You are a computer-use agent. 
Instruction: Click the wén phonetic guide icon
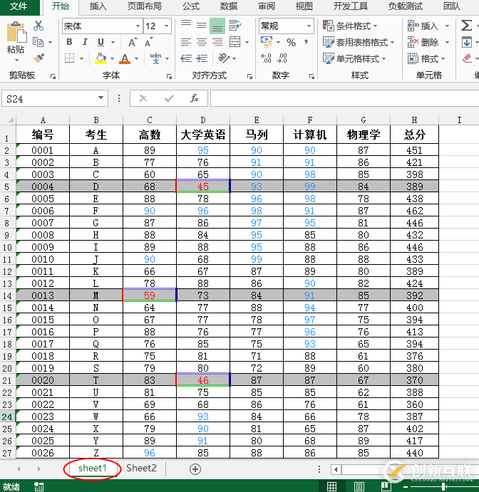pos(156,58)
